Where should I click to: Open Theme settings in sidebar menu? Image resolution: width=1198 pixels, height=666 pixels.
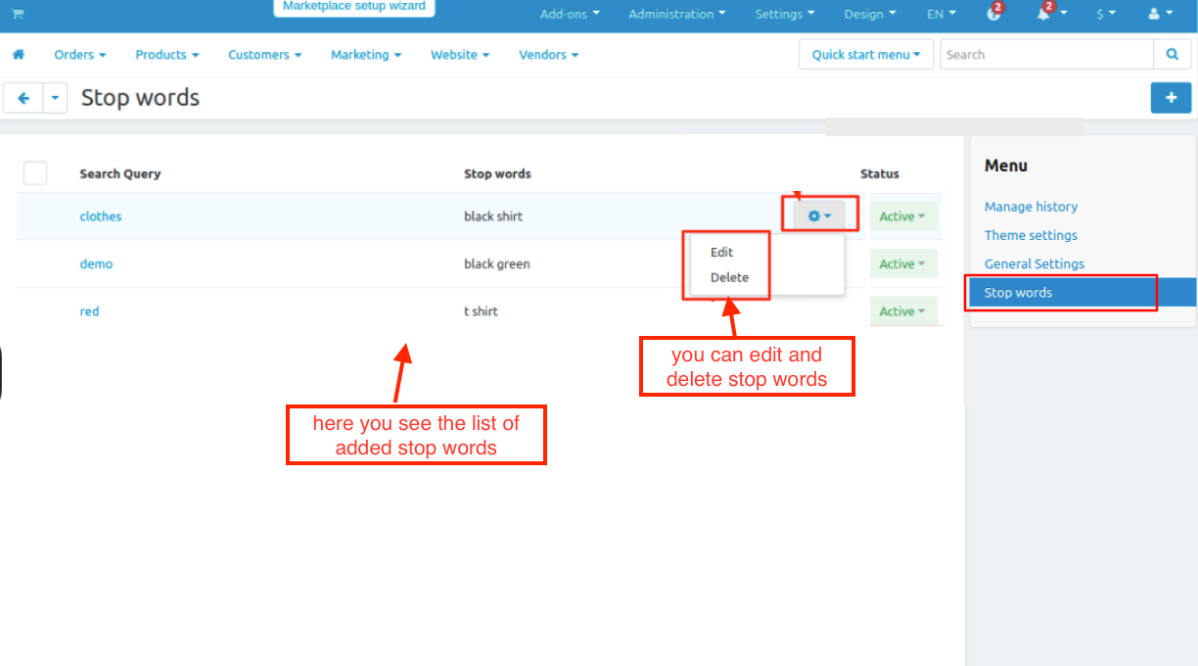(1031, 235)
